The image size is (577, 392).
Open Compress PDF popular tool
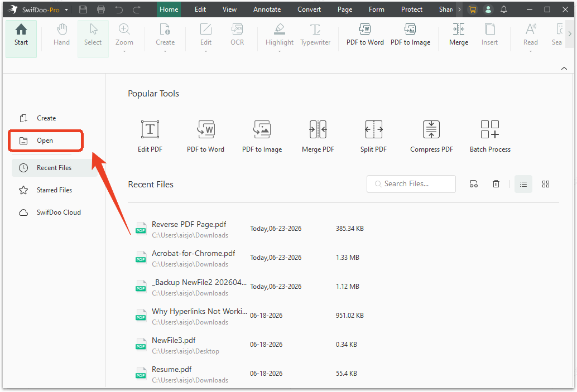click(x=431, y=136)
